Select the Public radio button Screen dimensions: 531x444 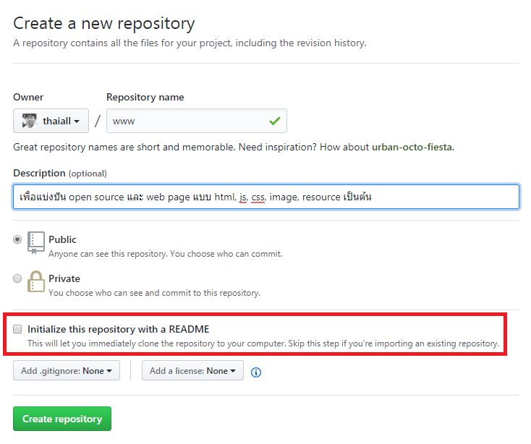click(17, 239)
